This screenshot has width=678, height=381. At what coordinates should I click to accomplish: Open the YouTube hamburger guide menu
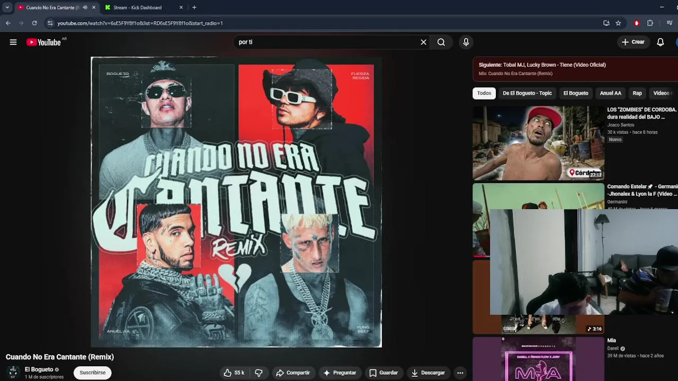click(13, 42)
